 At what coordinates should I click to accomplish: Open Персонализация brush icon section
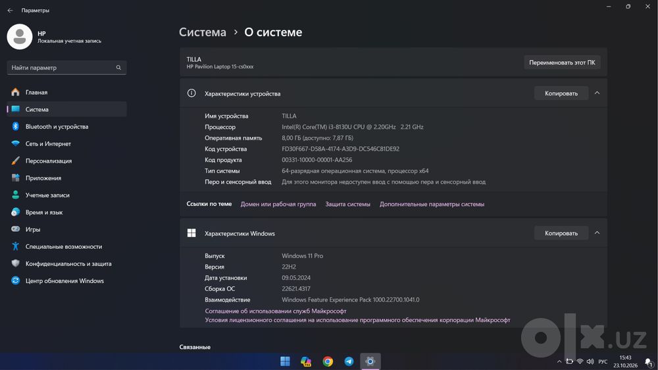click(16, 161)
